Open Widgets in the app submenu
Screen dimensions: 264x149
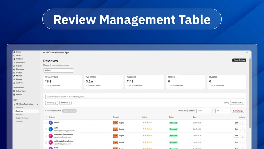click(x=19, y=114)
